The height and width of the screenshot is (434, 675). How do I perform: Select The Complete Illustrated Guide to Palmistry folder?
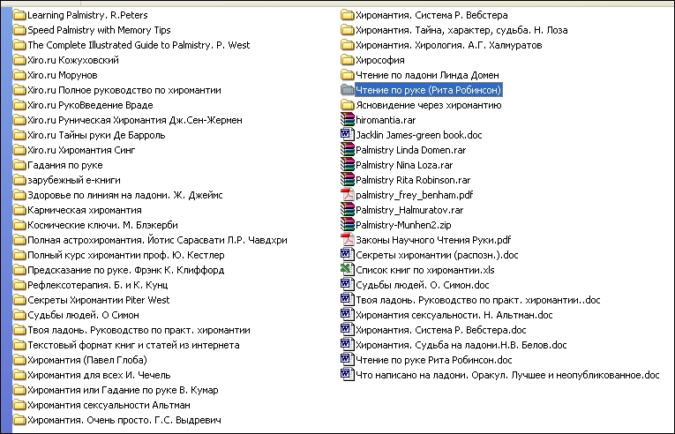[x=139, y=45]
